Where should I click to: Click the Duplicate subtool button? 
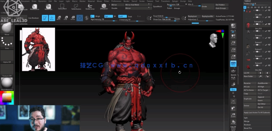point(250,99)
